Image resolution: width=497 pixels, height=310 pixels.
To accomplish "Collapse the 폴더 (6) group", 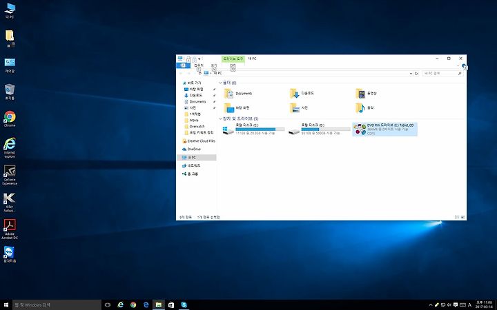I will [x=220, y=83].
